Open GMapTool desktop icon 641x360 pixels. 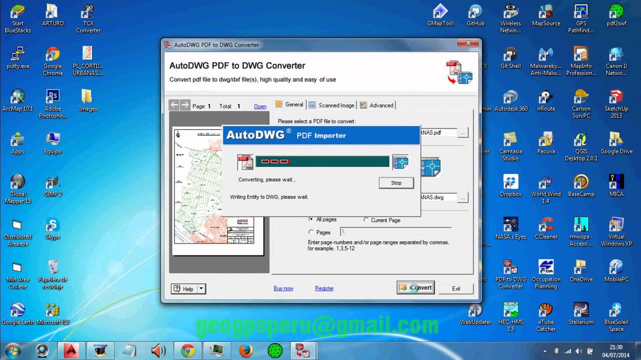pyautogui.click(x=440, y=15)
